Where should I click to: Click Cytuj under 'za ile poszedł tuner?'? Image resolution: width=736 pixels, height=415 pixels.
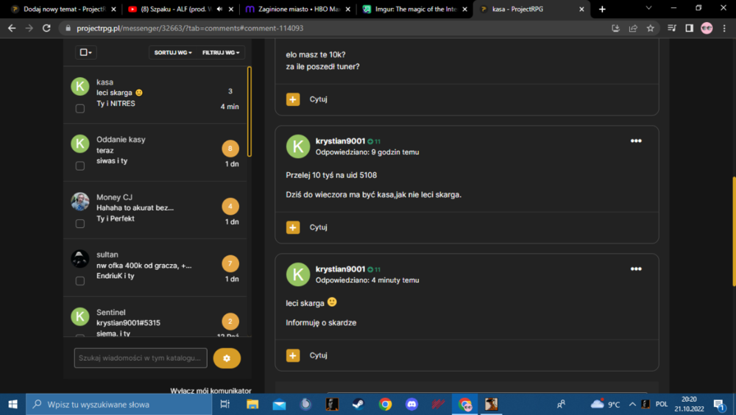[318, 99]
